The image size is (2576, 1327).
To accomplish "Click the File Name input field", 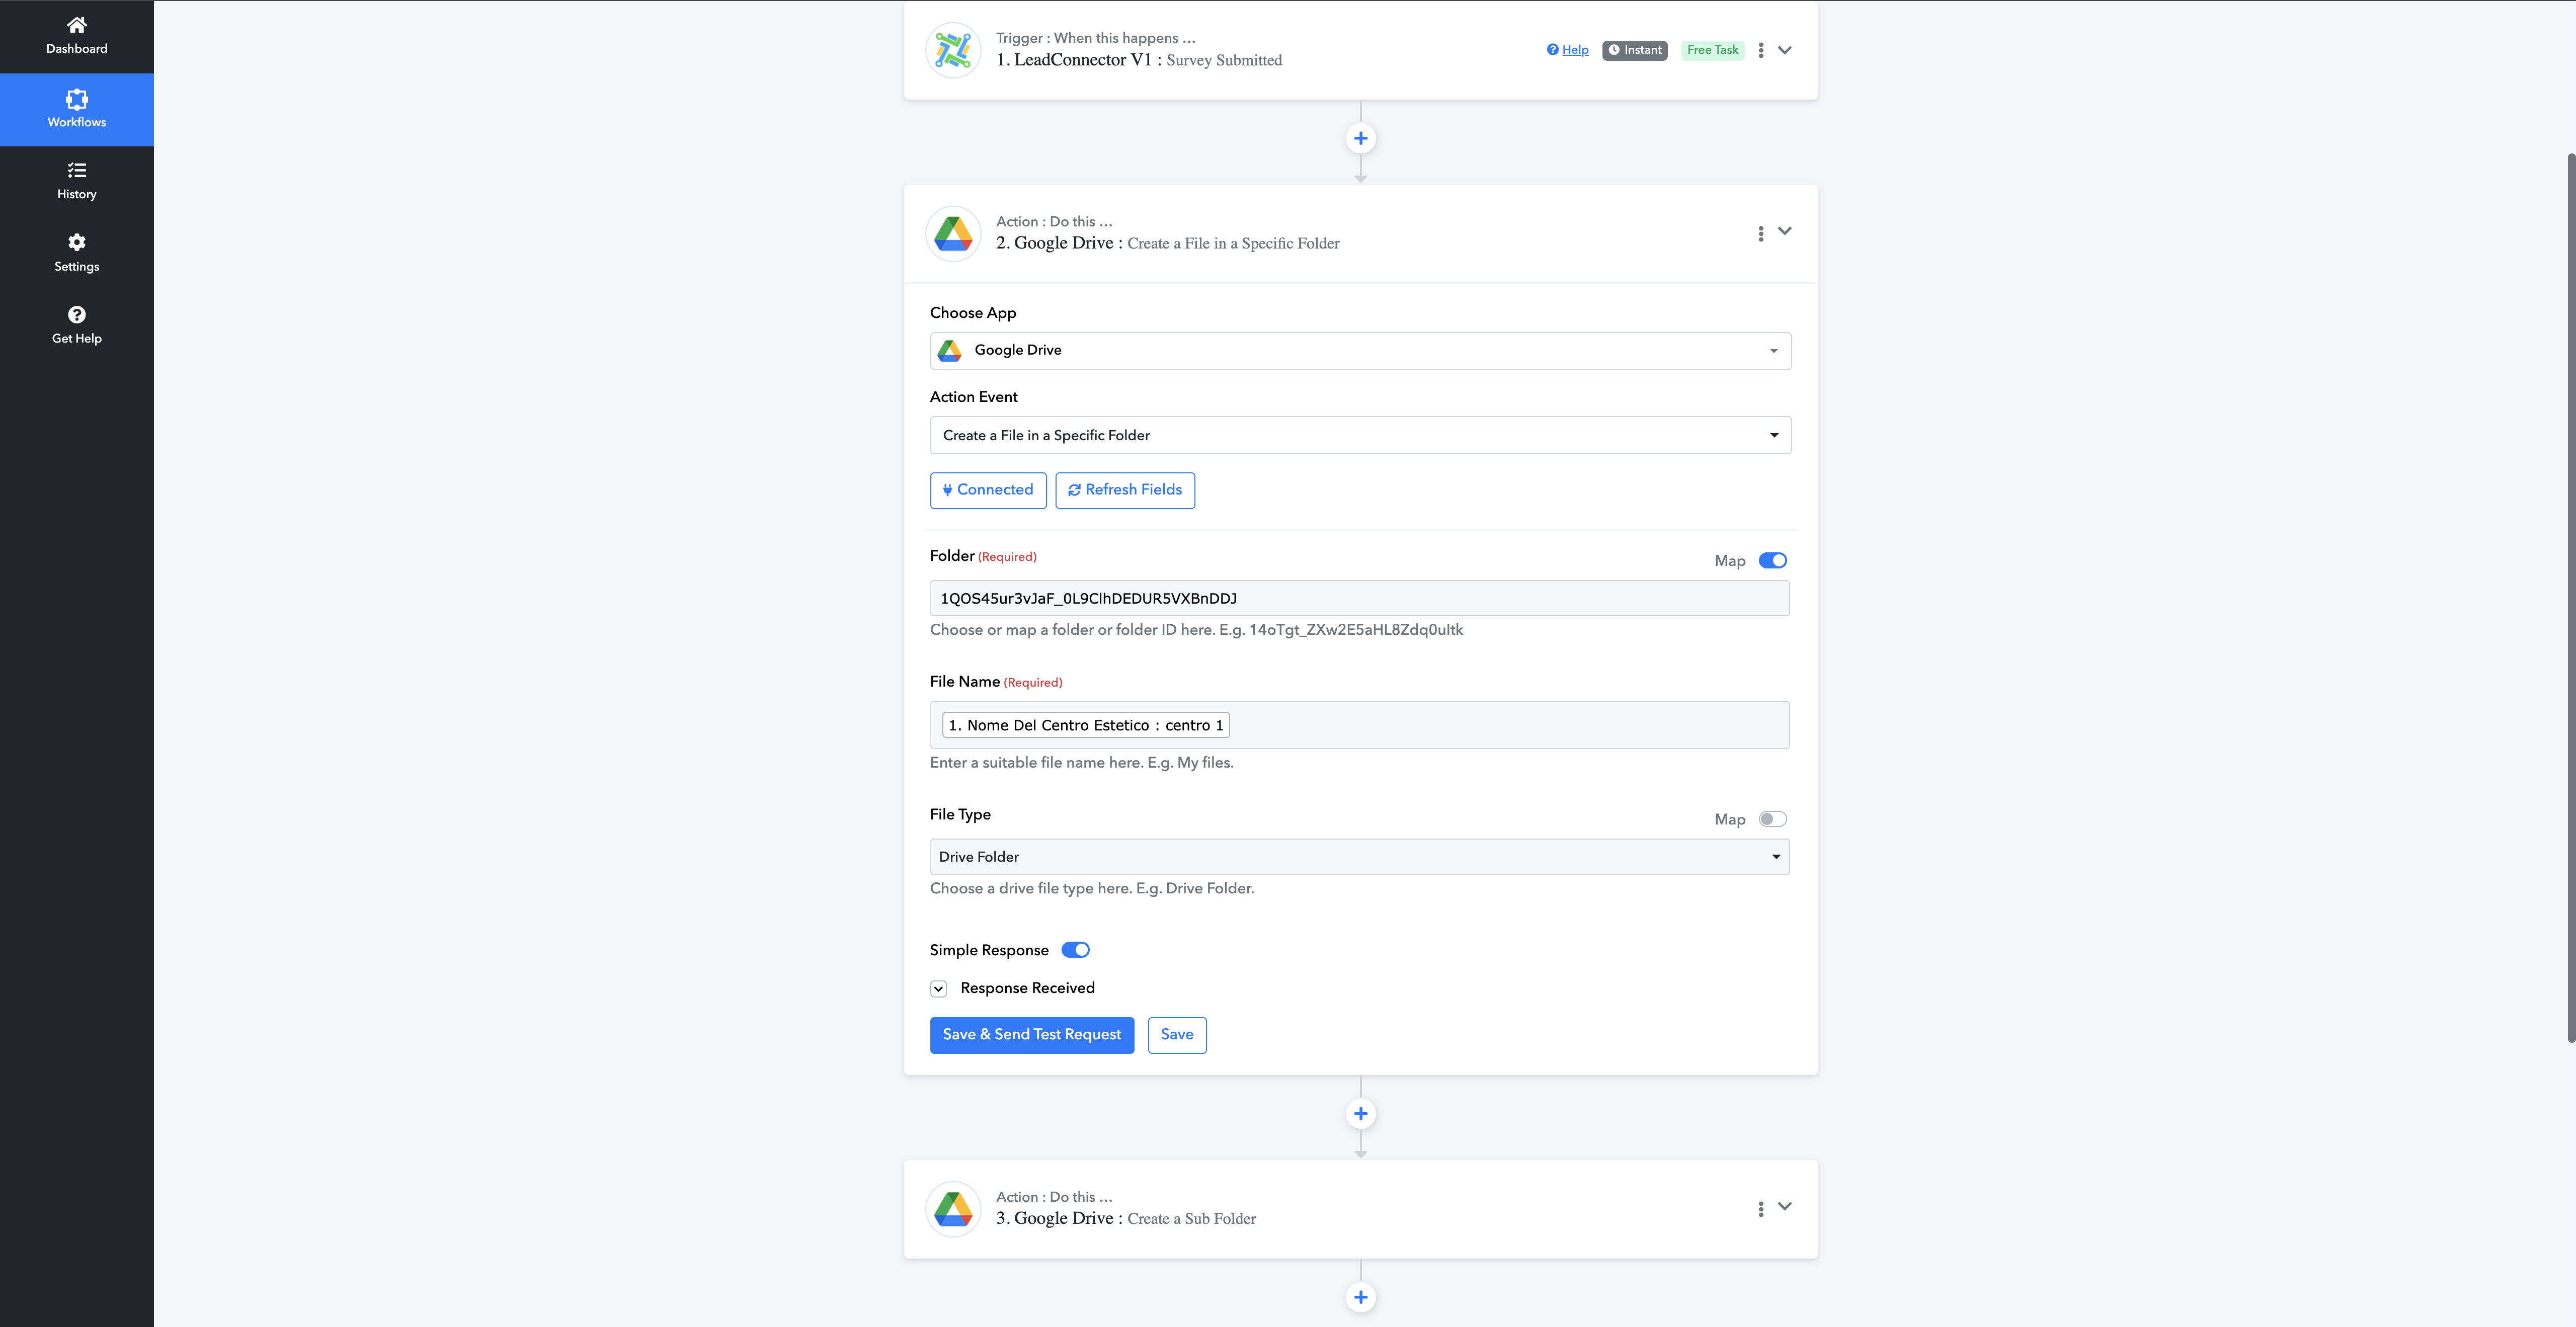I will 1359,725.
